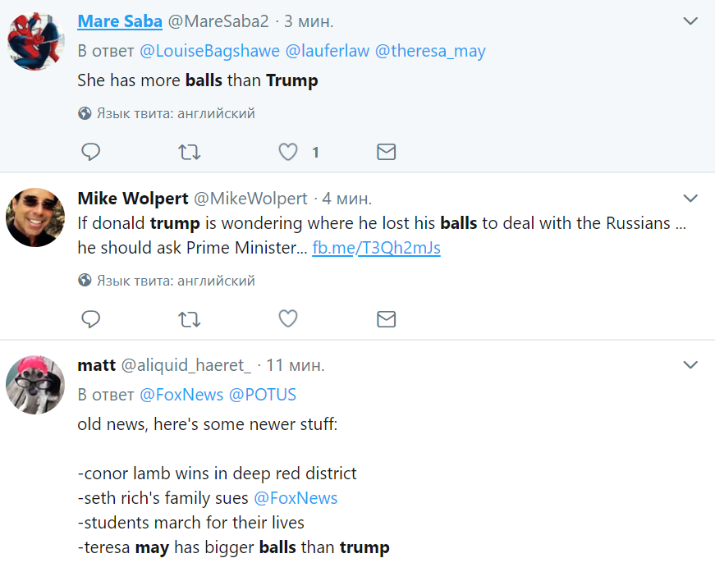Open Mare Saba's profile name link
This screenshot has height=581, width=715.
[121, 21]
